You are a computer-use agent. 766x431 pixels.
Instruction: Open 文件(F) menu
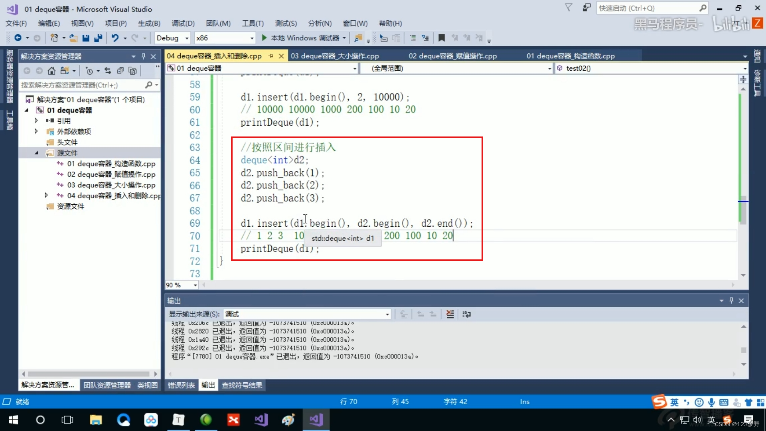[x=15, y=23]
